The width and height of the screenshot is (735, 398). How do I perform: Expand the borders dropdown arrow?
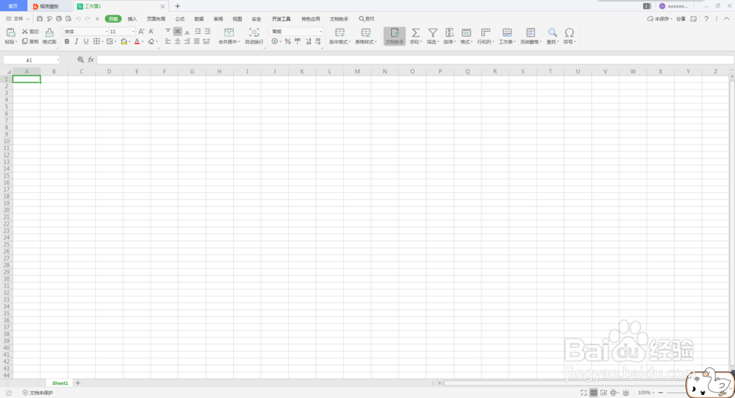[x=102, y=42]
